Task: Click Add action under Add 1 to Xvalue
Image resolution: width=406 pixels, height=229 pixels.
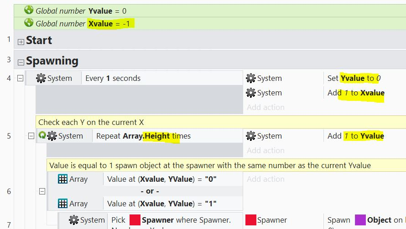Action: pos(265,107)
